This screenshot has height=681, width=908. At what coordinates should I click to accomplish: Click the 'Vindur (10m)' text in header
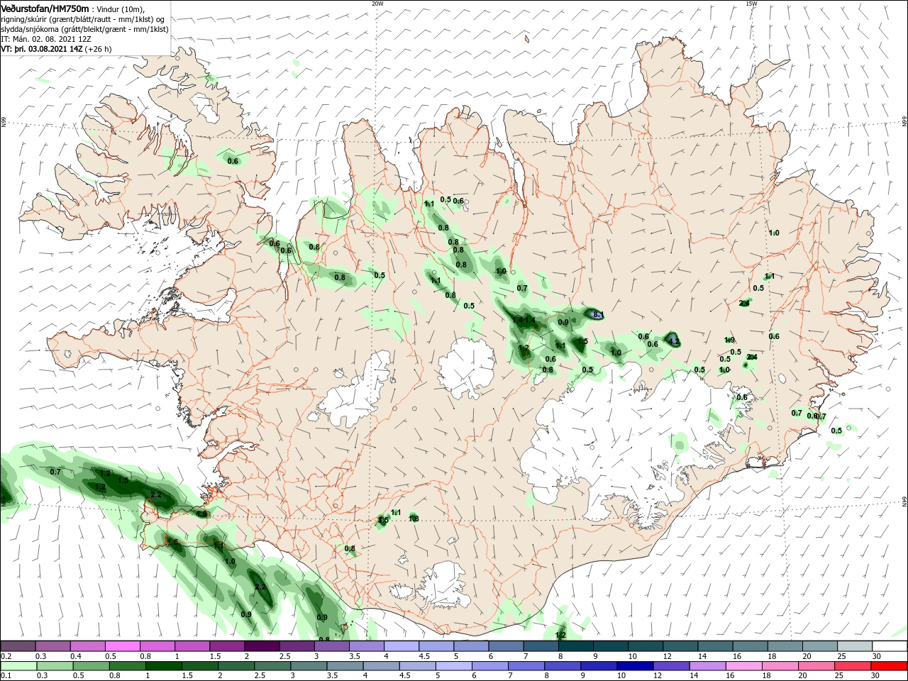pos(119,9)
